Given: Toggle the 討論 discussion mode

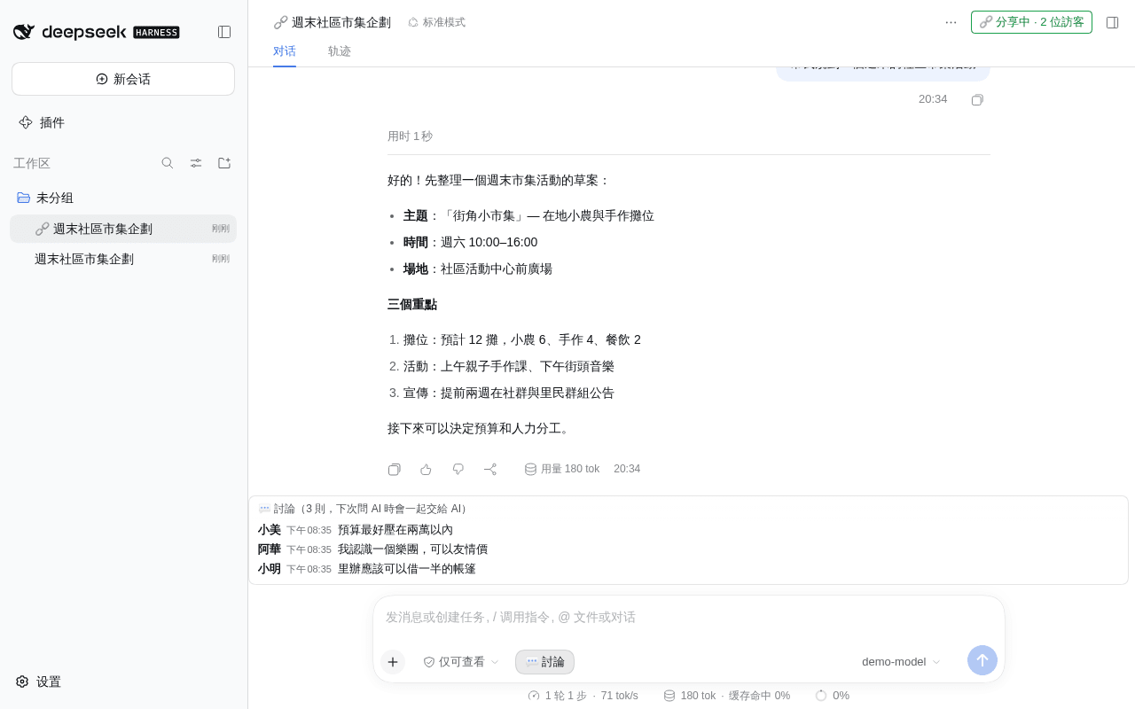Looking at the screenshot, I should tap(544, 662).
